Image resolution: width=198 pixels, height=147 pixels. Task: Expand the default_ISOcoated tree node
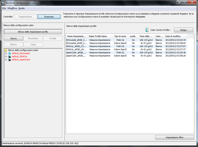(x=6, y=53)
